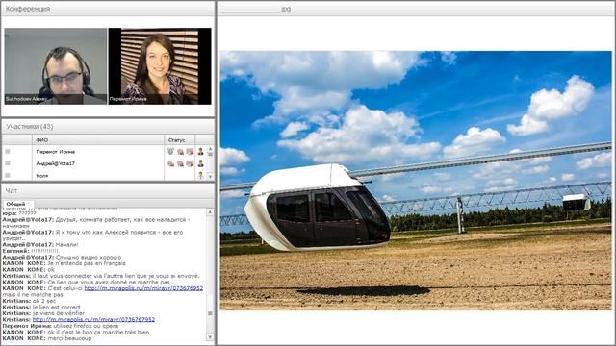616x346 pixels.
Task: Click Андрей@Yota17's user role avatar icon
Action: point(201,163)
